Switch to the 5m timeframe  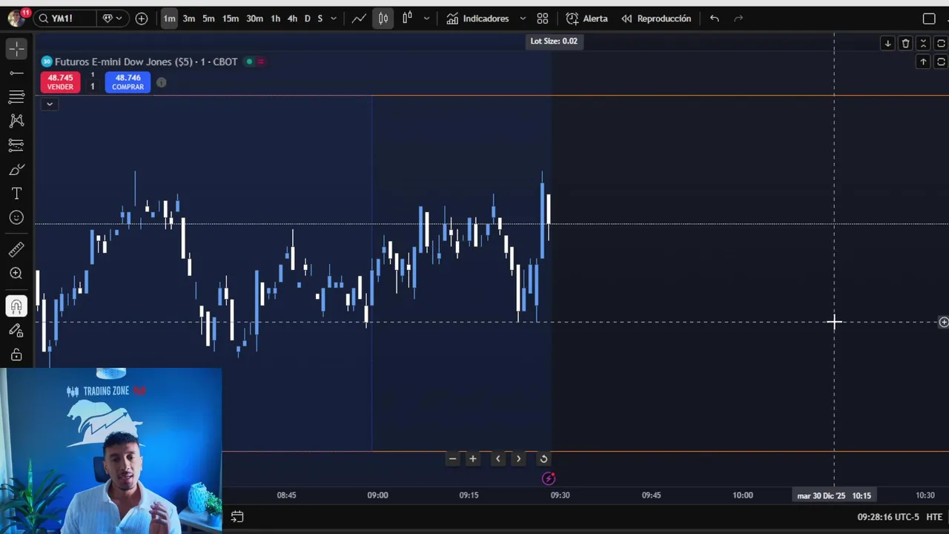[x=208, y=19]
